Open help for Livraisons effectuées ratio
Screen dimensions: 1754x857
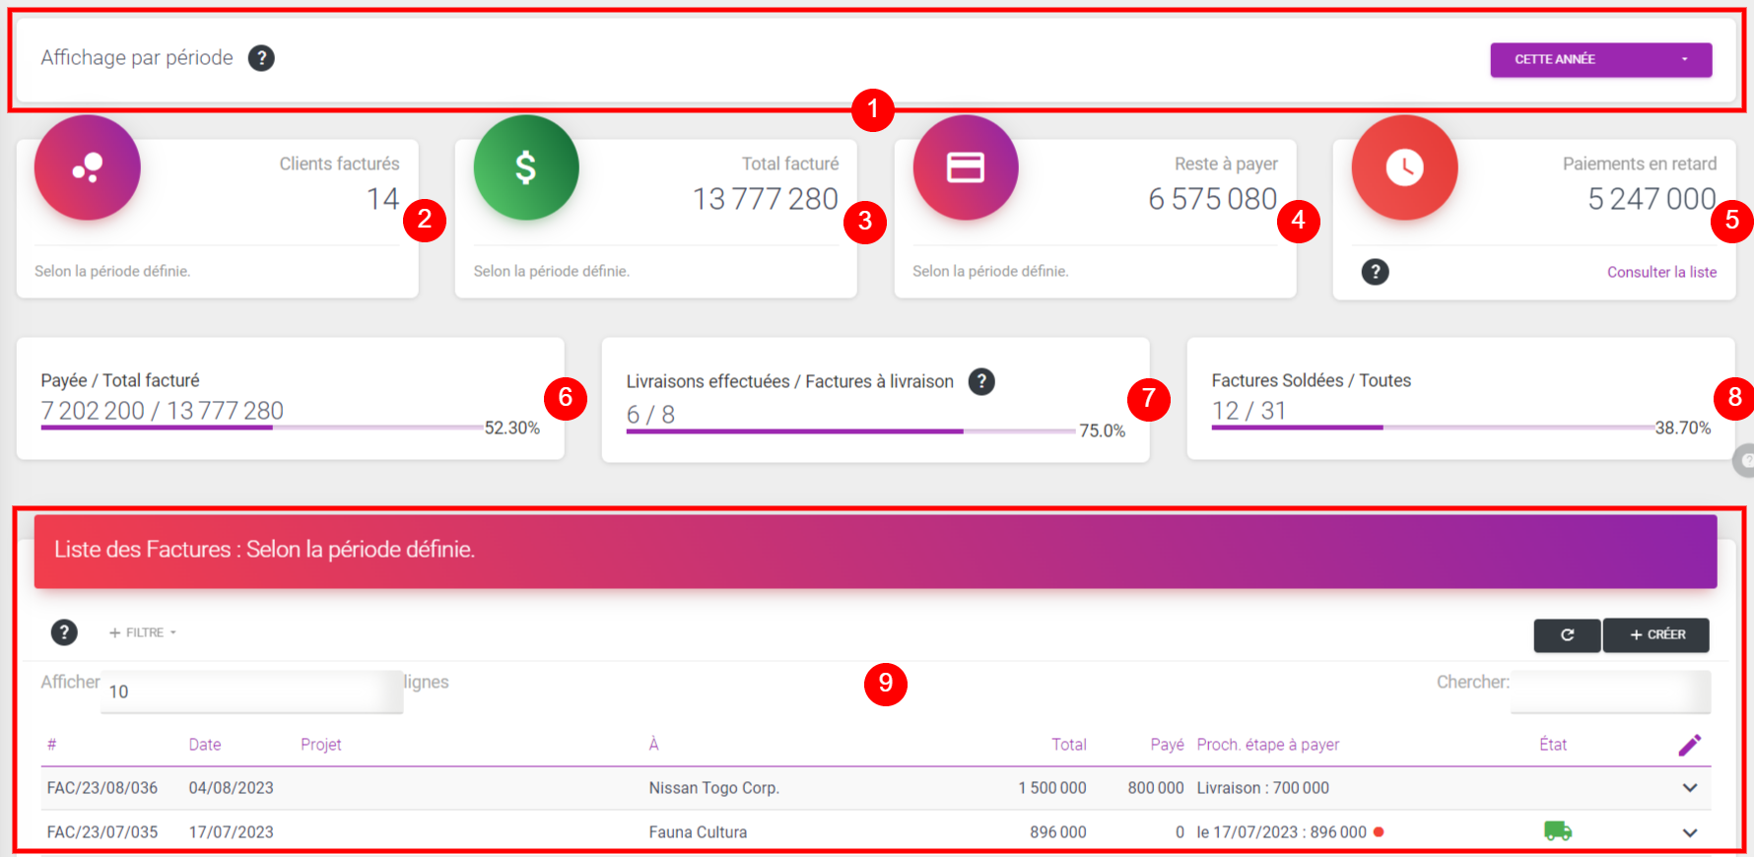pos(981,381)
